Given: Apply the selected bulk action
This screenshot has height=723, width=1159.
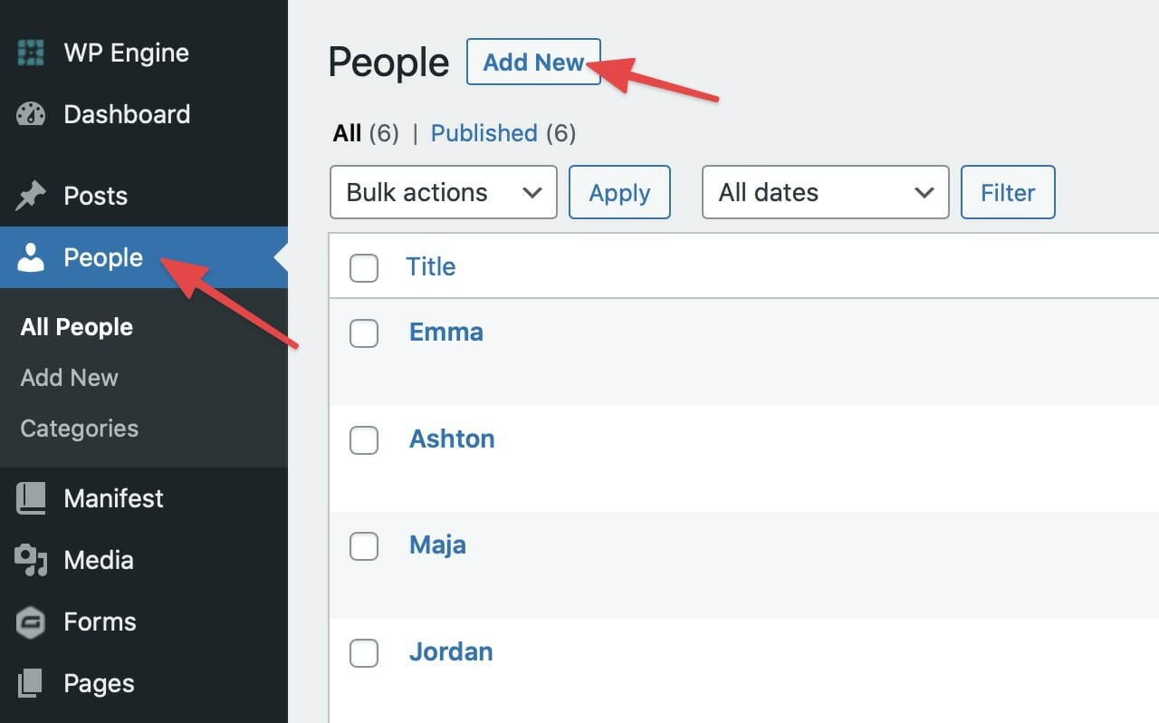Looking at the screenshot, I should pos(619,192).
